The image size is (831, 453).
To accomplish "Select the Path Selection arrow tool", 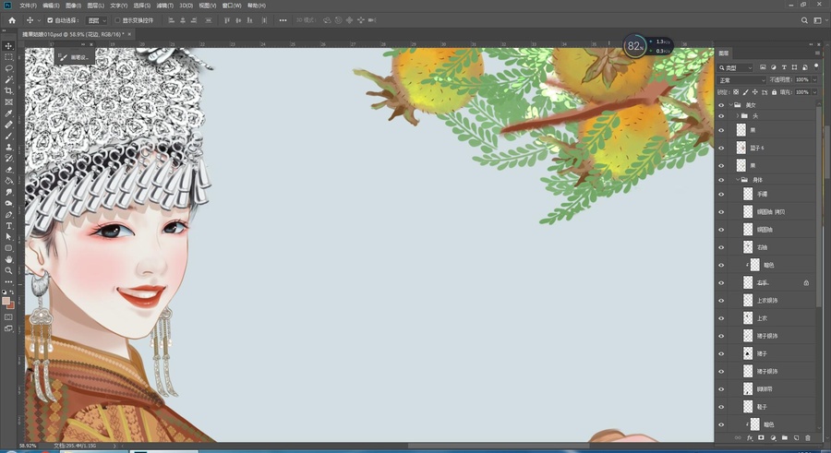I will [8, 237].
